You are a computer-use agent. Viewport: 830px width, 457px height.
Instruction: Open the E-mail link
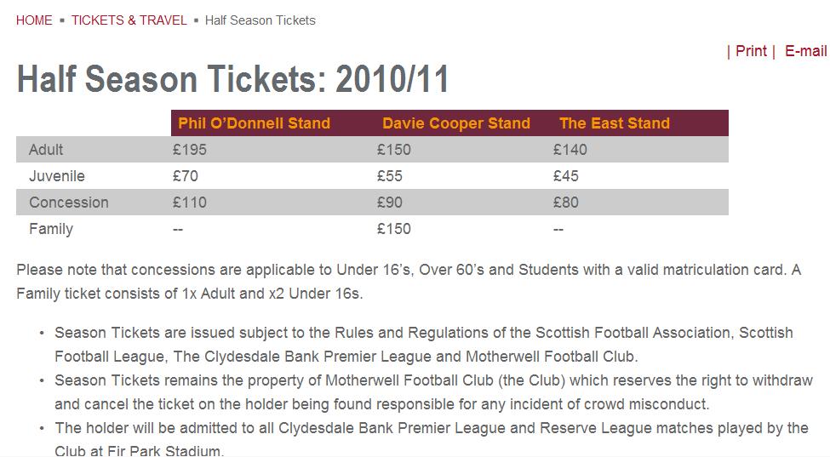[805, 51]
